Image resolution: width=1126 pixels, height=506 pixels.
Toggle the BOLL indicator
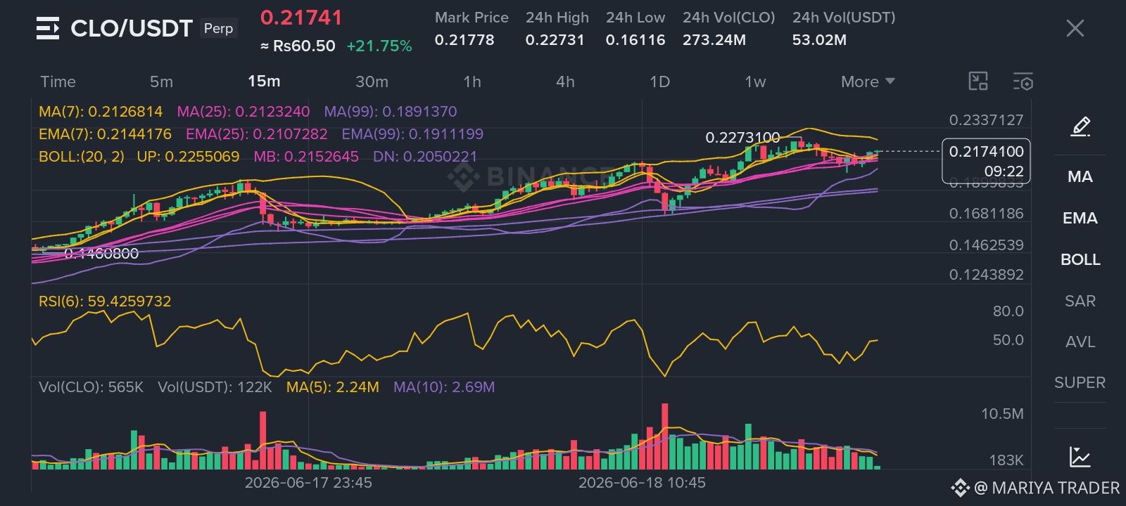[1080, 259]
